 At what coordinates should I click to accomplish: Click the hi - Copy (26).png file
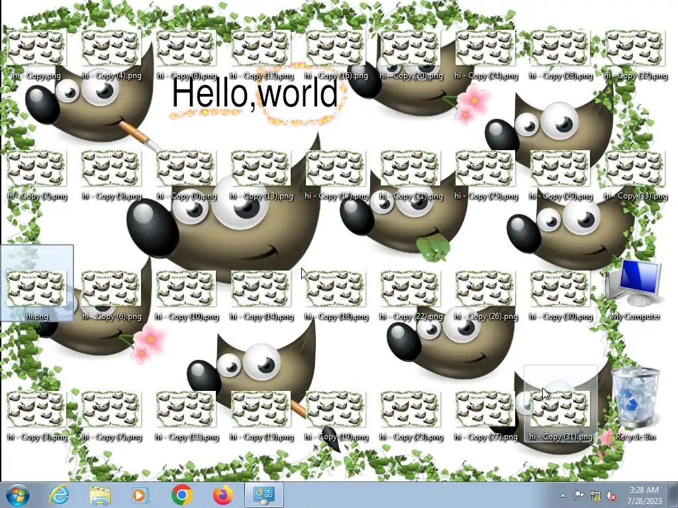485,296
